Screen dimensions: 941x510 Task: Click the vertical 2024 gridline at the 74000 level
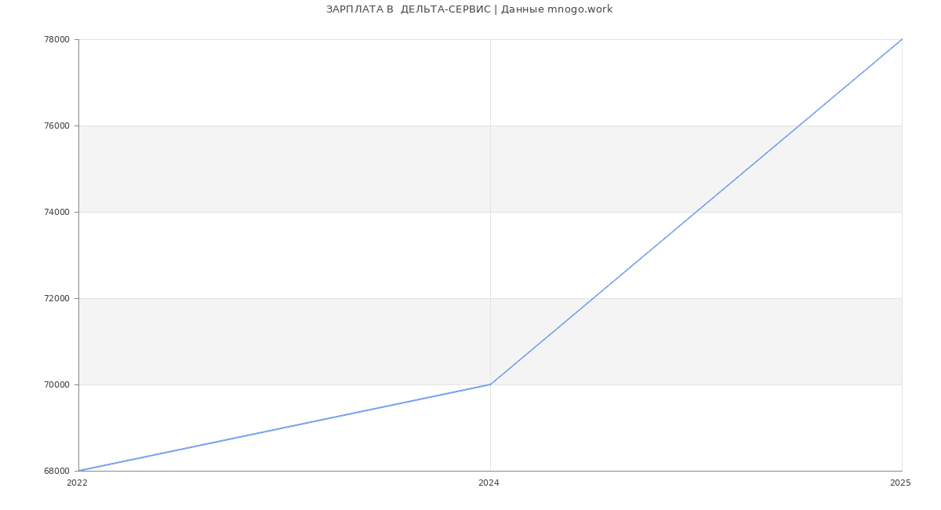click(x=490, y=212)
